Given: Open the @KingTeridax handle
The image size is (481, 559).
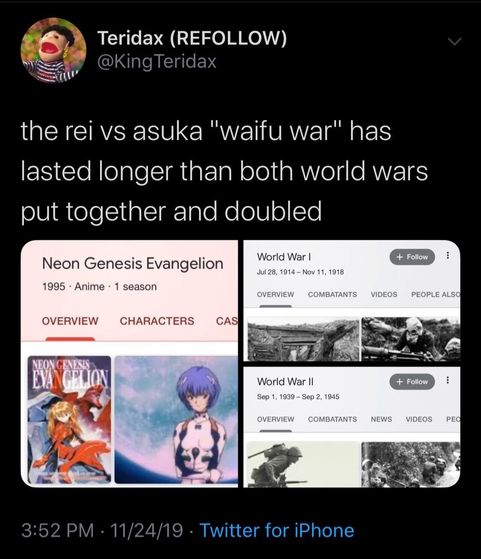Looking at the screenshot, I should tap(157, 62).
